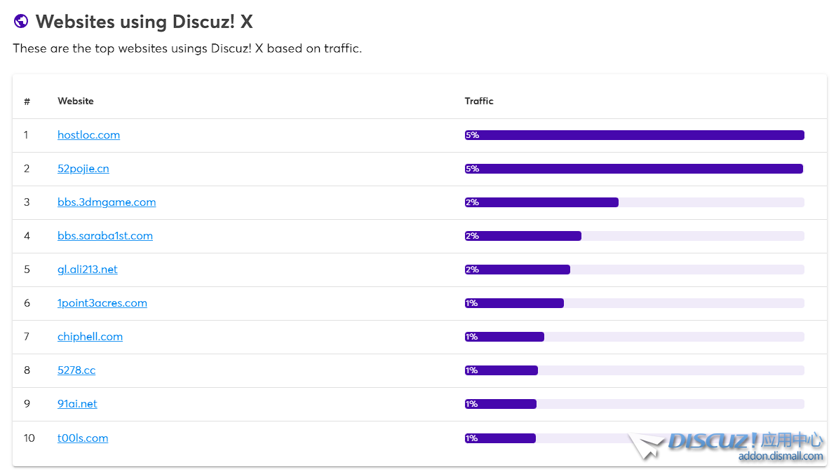Open the bbs.saraba1st.com link
The height and width of the screenshot is (474, 836).
[105, 236]
